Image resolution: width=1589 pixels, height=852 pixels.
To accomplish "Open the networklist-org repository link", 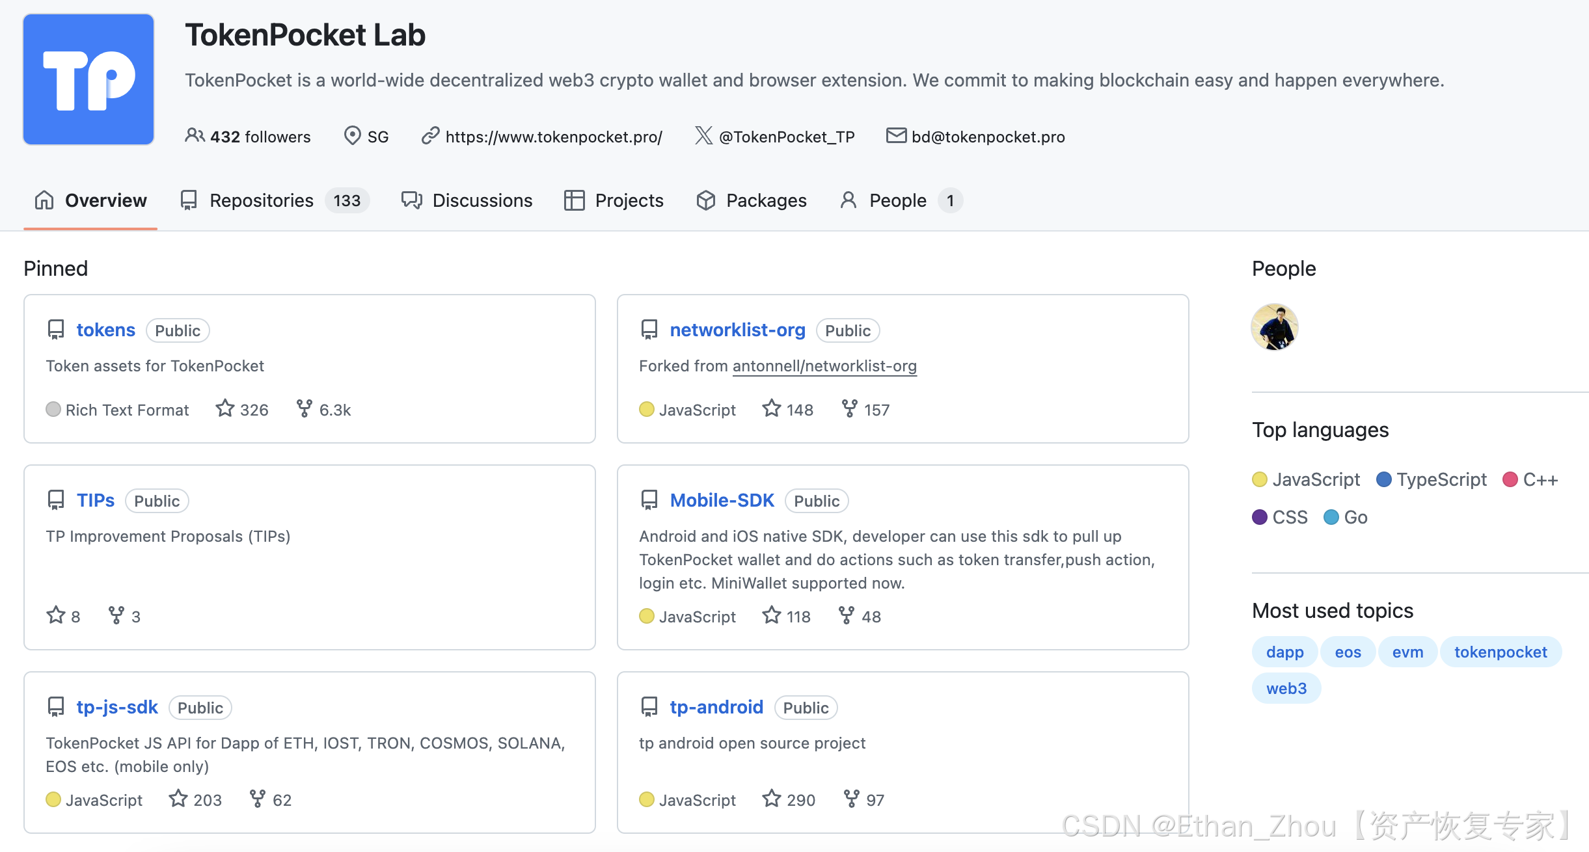I will tap(737, 330).
